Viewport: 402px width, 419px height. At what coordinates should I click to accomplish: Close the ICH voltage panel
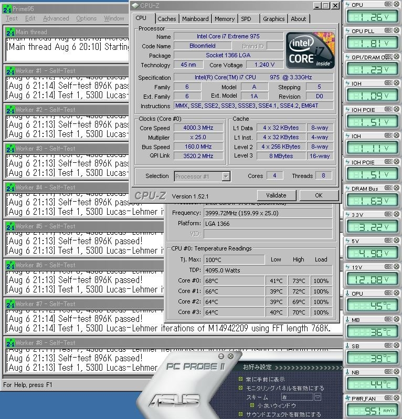pyautogui.click(x=396, y=135)
